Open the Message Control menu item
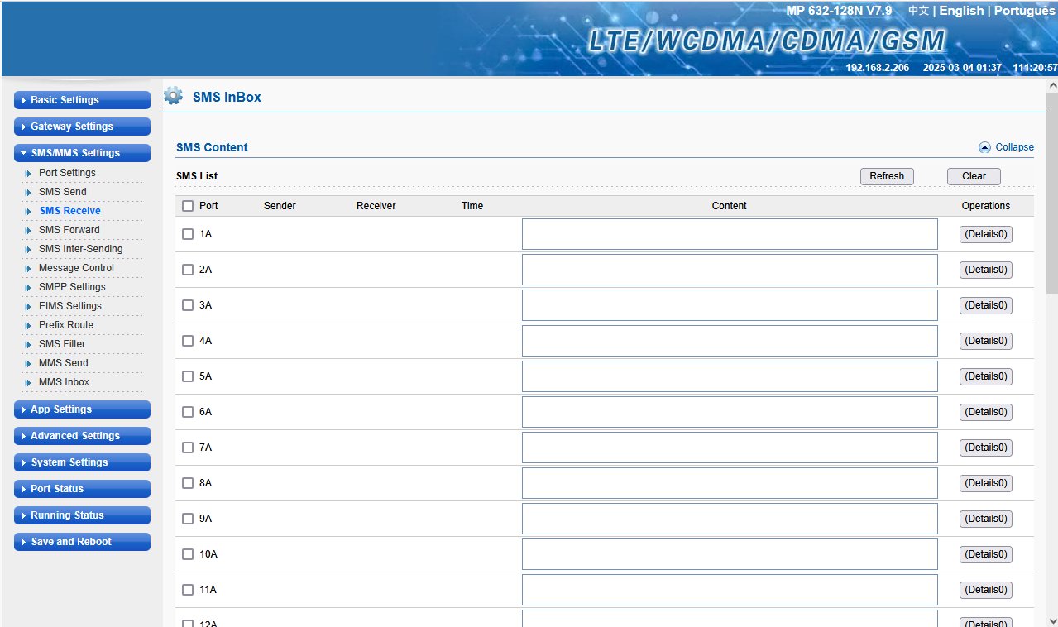The height and width of the screenshot is (627, 1058). pyautogui.click(x=76, y=268)
